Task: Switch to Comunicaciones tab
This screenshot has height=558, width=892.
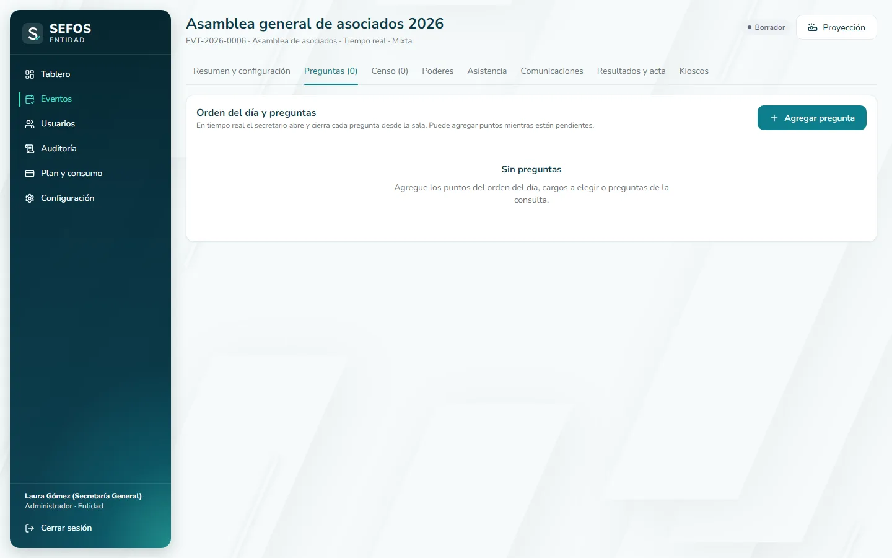Action: [x=552, y=71]
